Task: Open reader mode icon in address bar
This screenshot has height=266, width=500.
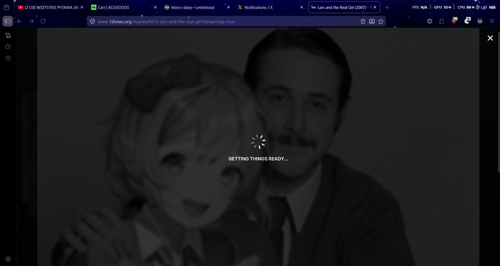Action: (363, 21)
